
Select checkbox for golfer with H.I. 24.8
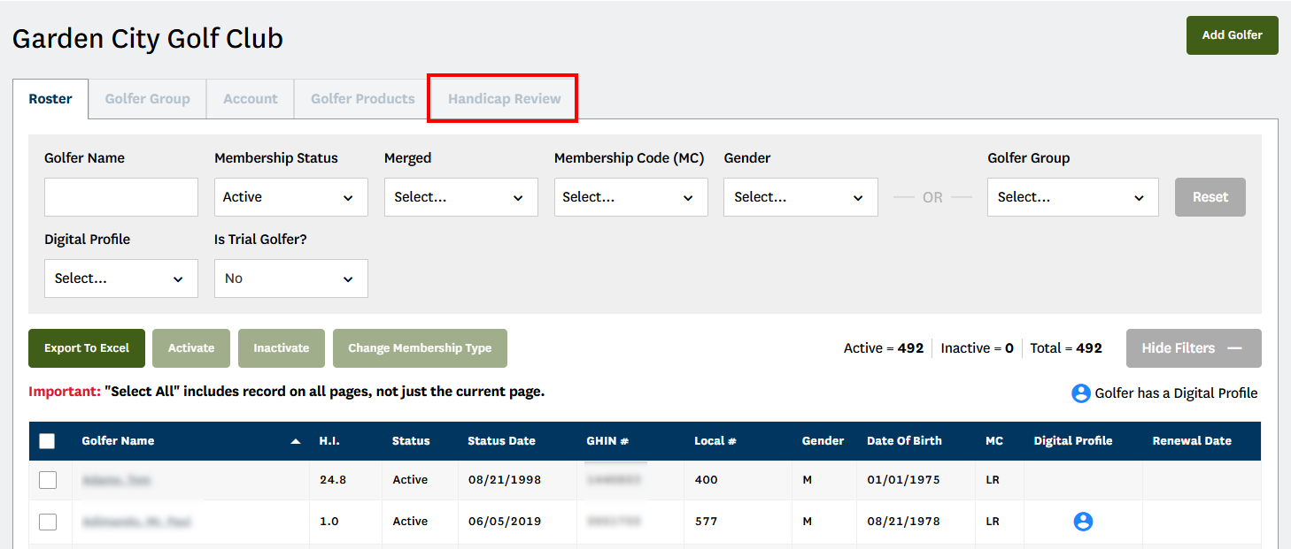(48, 480)
